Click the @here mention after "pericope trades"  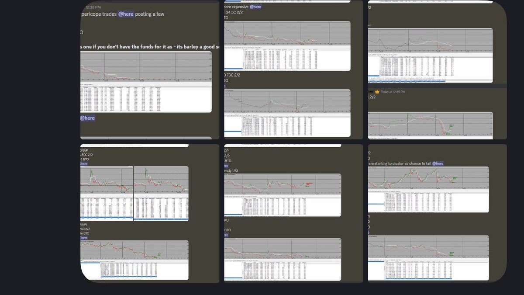point(126,14)
